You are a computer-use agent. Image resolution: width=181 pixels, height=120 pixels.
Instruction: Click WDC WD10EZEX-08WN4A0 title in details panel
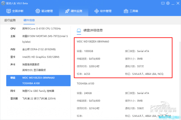click(x=93, y=41)
